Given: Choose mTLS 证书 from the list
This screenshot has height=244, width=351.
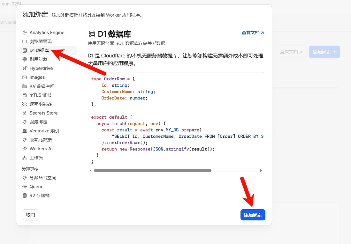Looking at the screenshot, I should (40, 95).
